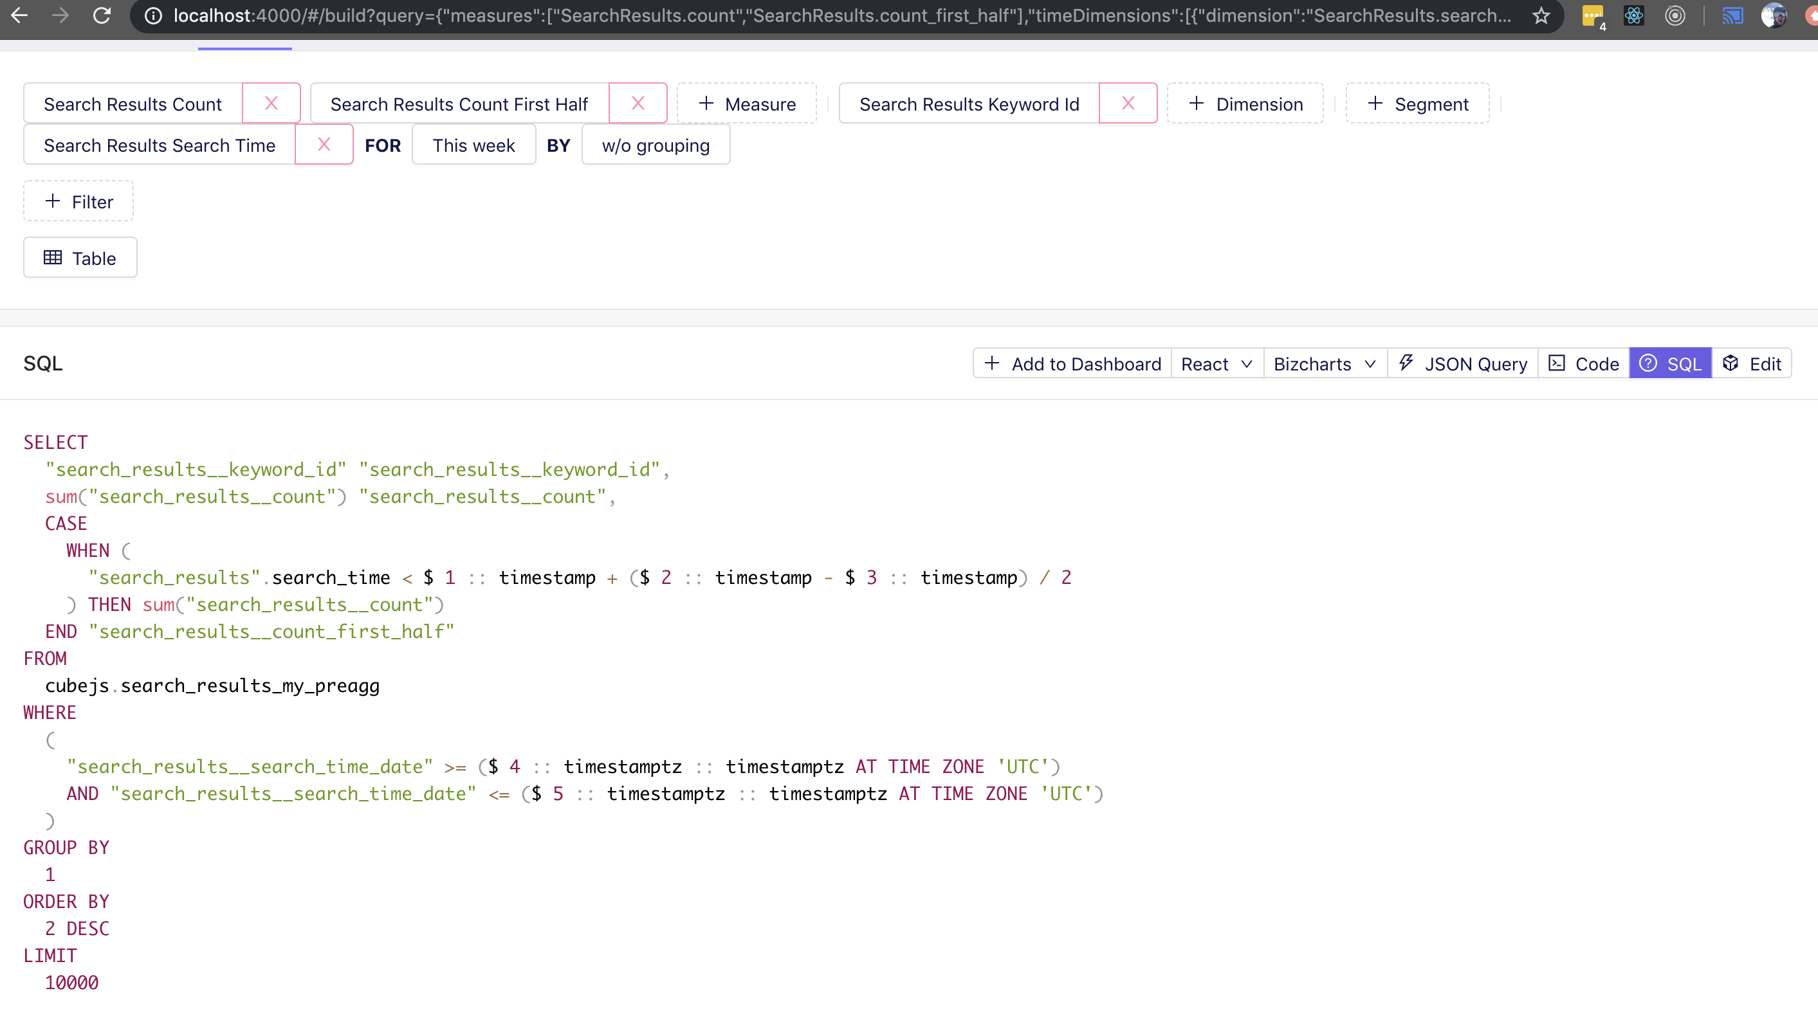Viewport: 1818px width, 1011px height.
Task: Open the JSON Query view
Action: click(x=1462, y=363)
